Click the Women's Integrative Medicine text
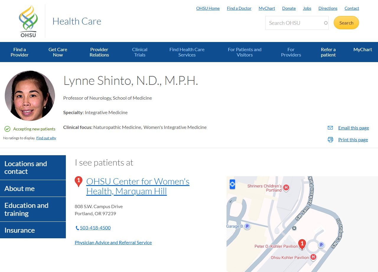Image resolution: width=378 pixels, height=272 pixels. click(x=175, y=127)
